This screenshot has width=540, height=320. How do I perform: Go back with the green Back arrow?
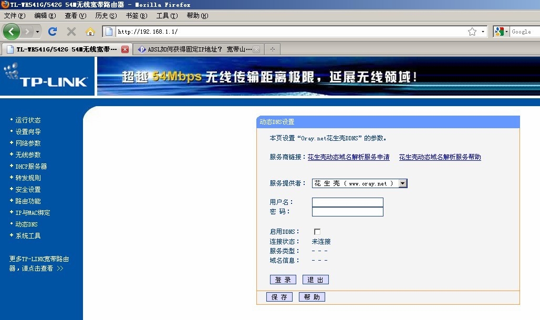tap(12, 32)
